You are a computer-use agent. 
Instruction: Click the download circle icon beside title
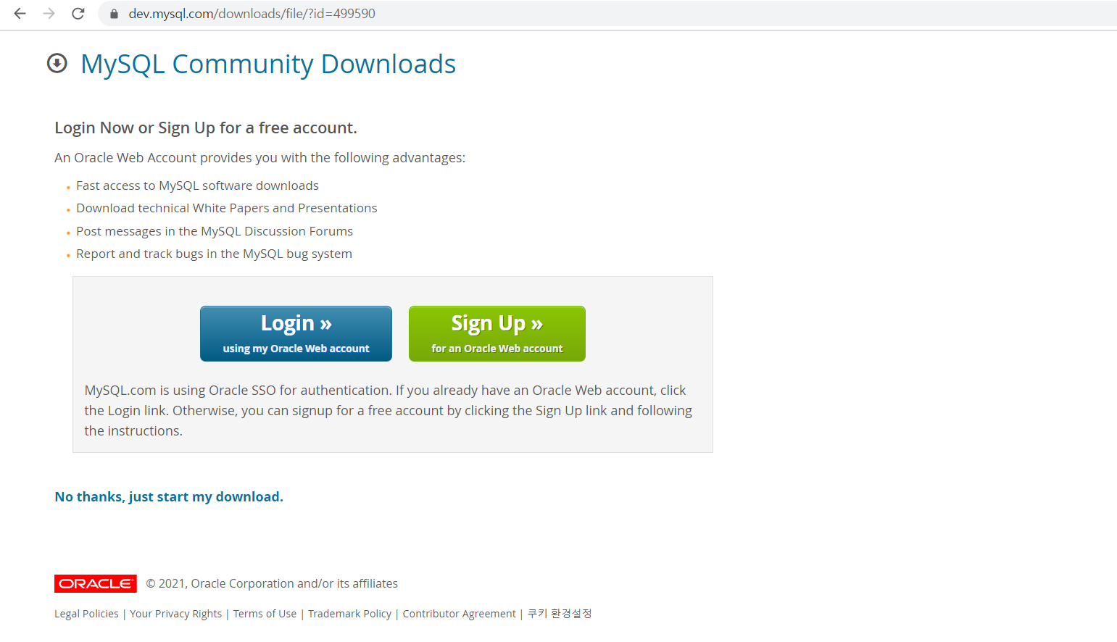coord(57,64)
